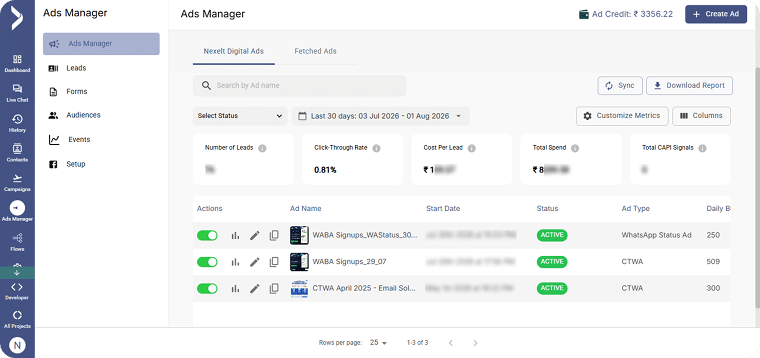
Task: Click info icon beside Total CAPI Signals
Action: click(x=703, y=148)
